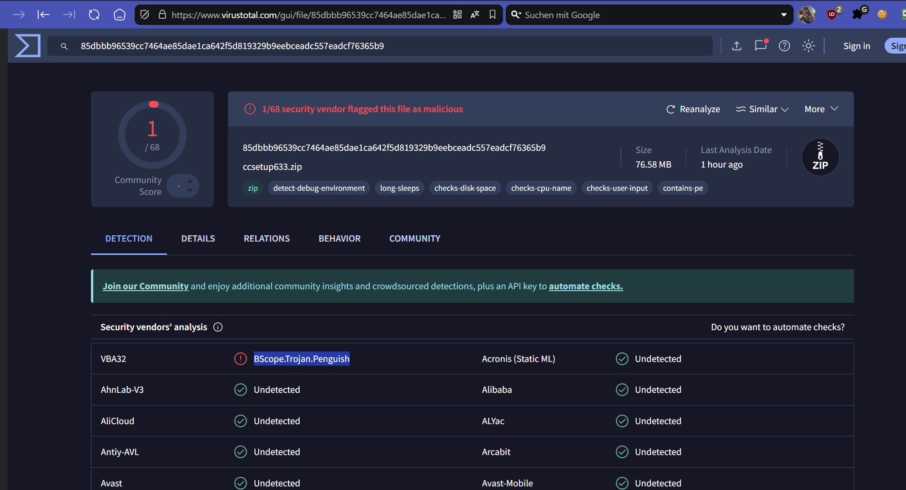Click the AhnLab-V3 vendor name
The width and height of the screenshot is (906, 490).
(122, 390)
